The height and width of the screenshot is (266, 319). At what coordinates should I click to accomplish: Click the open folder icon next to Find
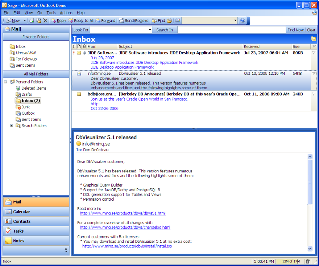tap(170, 21)
